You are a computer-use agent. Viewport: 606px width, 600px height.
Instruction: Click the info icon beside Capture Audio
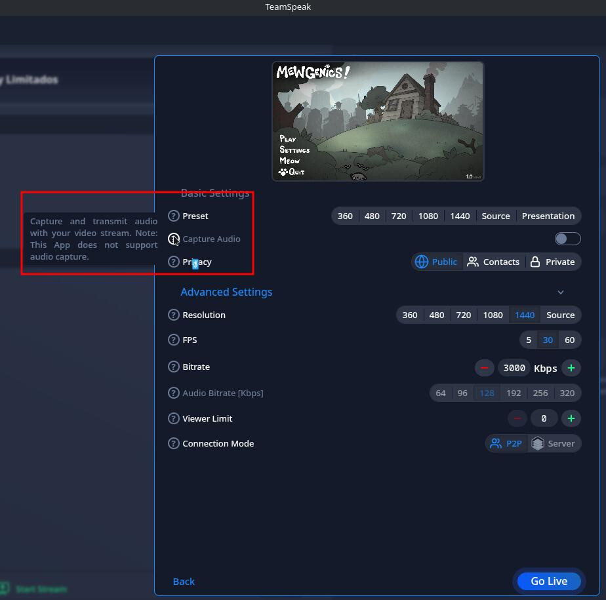174,239
